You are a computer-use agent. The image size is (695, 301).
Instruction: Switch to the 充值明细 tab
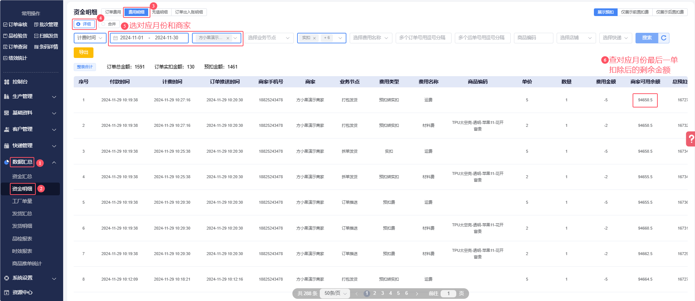tap(160, 12)
